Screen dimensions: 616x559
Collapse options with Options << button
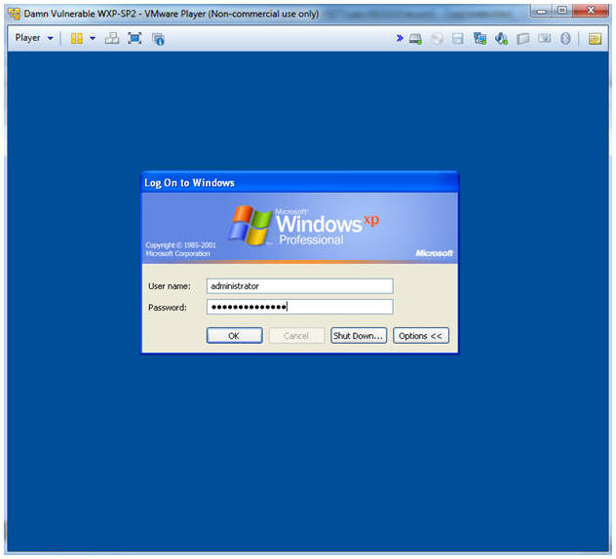(x=421, y=336)
